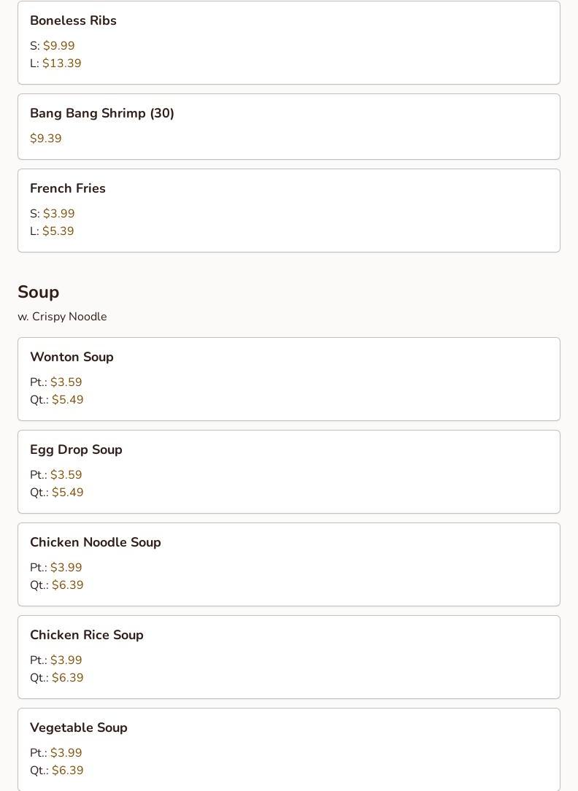Choose the quart Wonton Soup price
The image size is (578, 791).
coord(67,400)
